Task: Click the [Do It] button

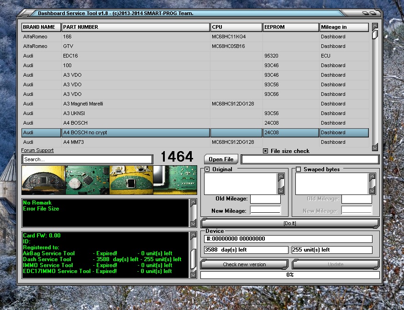Action: [x=289, y=223]
